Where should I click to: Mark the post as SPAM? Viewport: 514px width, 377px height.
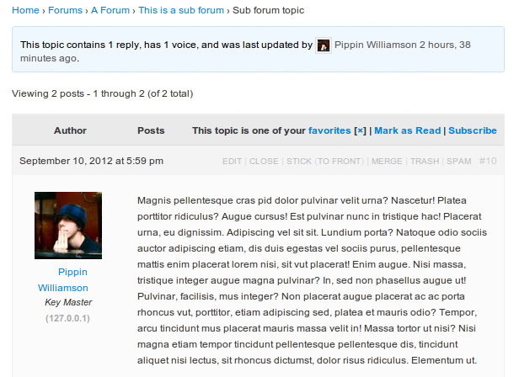459,162
